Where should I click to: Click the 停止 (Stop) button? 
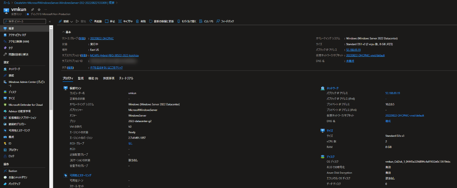(110, 21)
